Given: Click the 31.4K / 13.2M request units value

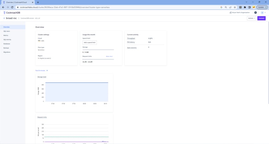Looking at the screenshot, I should [87, 62].
